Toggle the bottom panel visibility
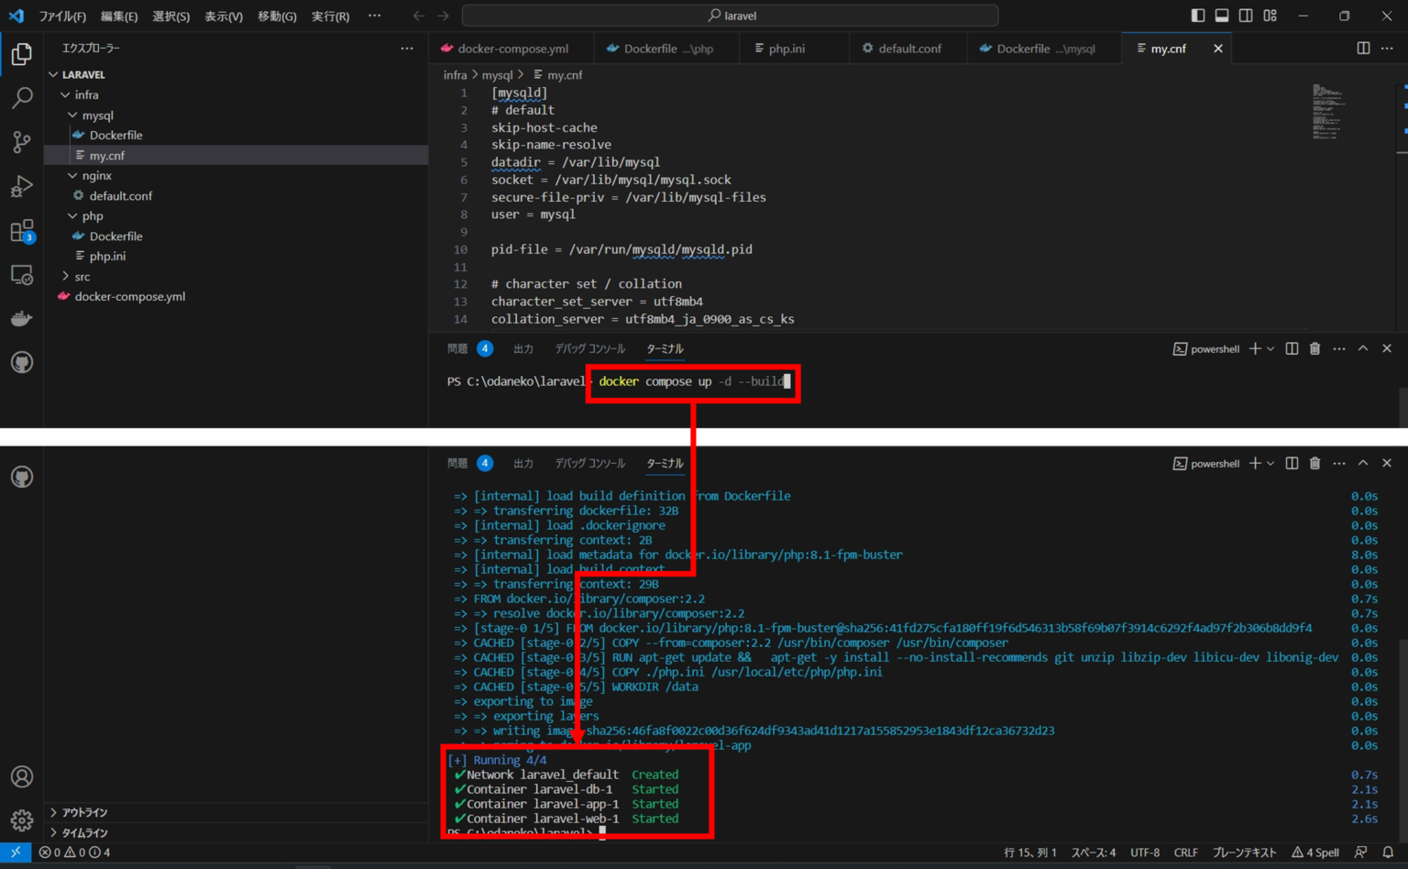The height and width of the screenshot is (869, 1408). (1221, 15)
